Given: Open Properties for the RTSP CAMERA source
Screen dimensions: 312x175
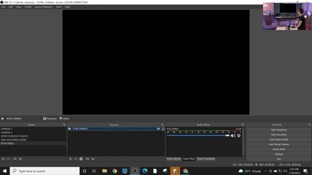Looking at the screenshot, I should (x=50, y=119).
